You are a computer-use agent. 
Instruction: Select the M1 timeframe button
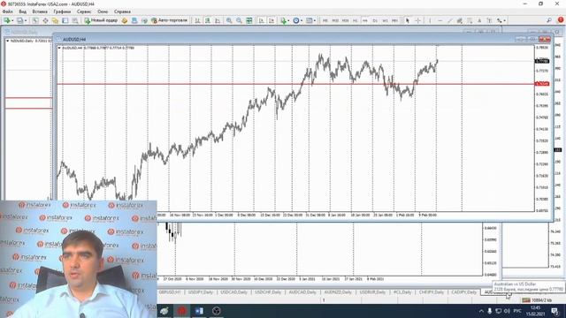coord(325,20)
